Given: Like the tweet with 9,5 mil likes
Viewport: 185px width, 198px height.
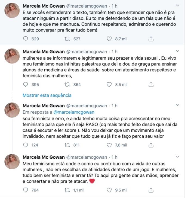Looking at the screenshot, I should 109,190.
